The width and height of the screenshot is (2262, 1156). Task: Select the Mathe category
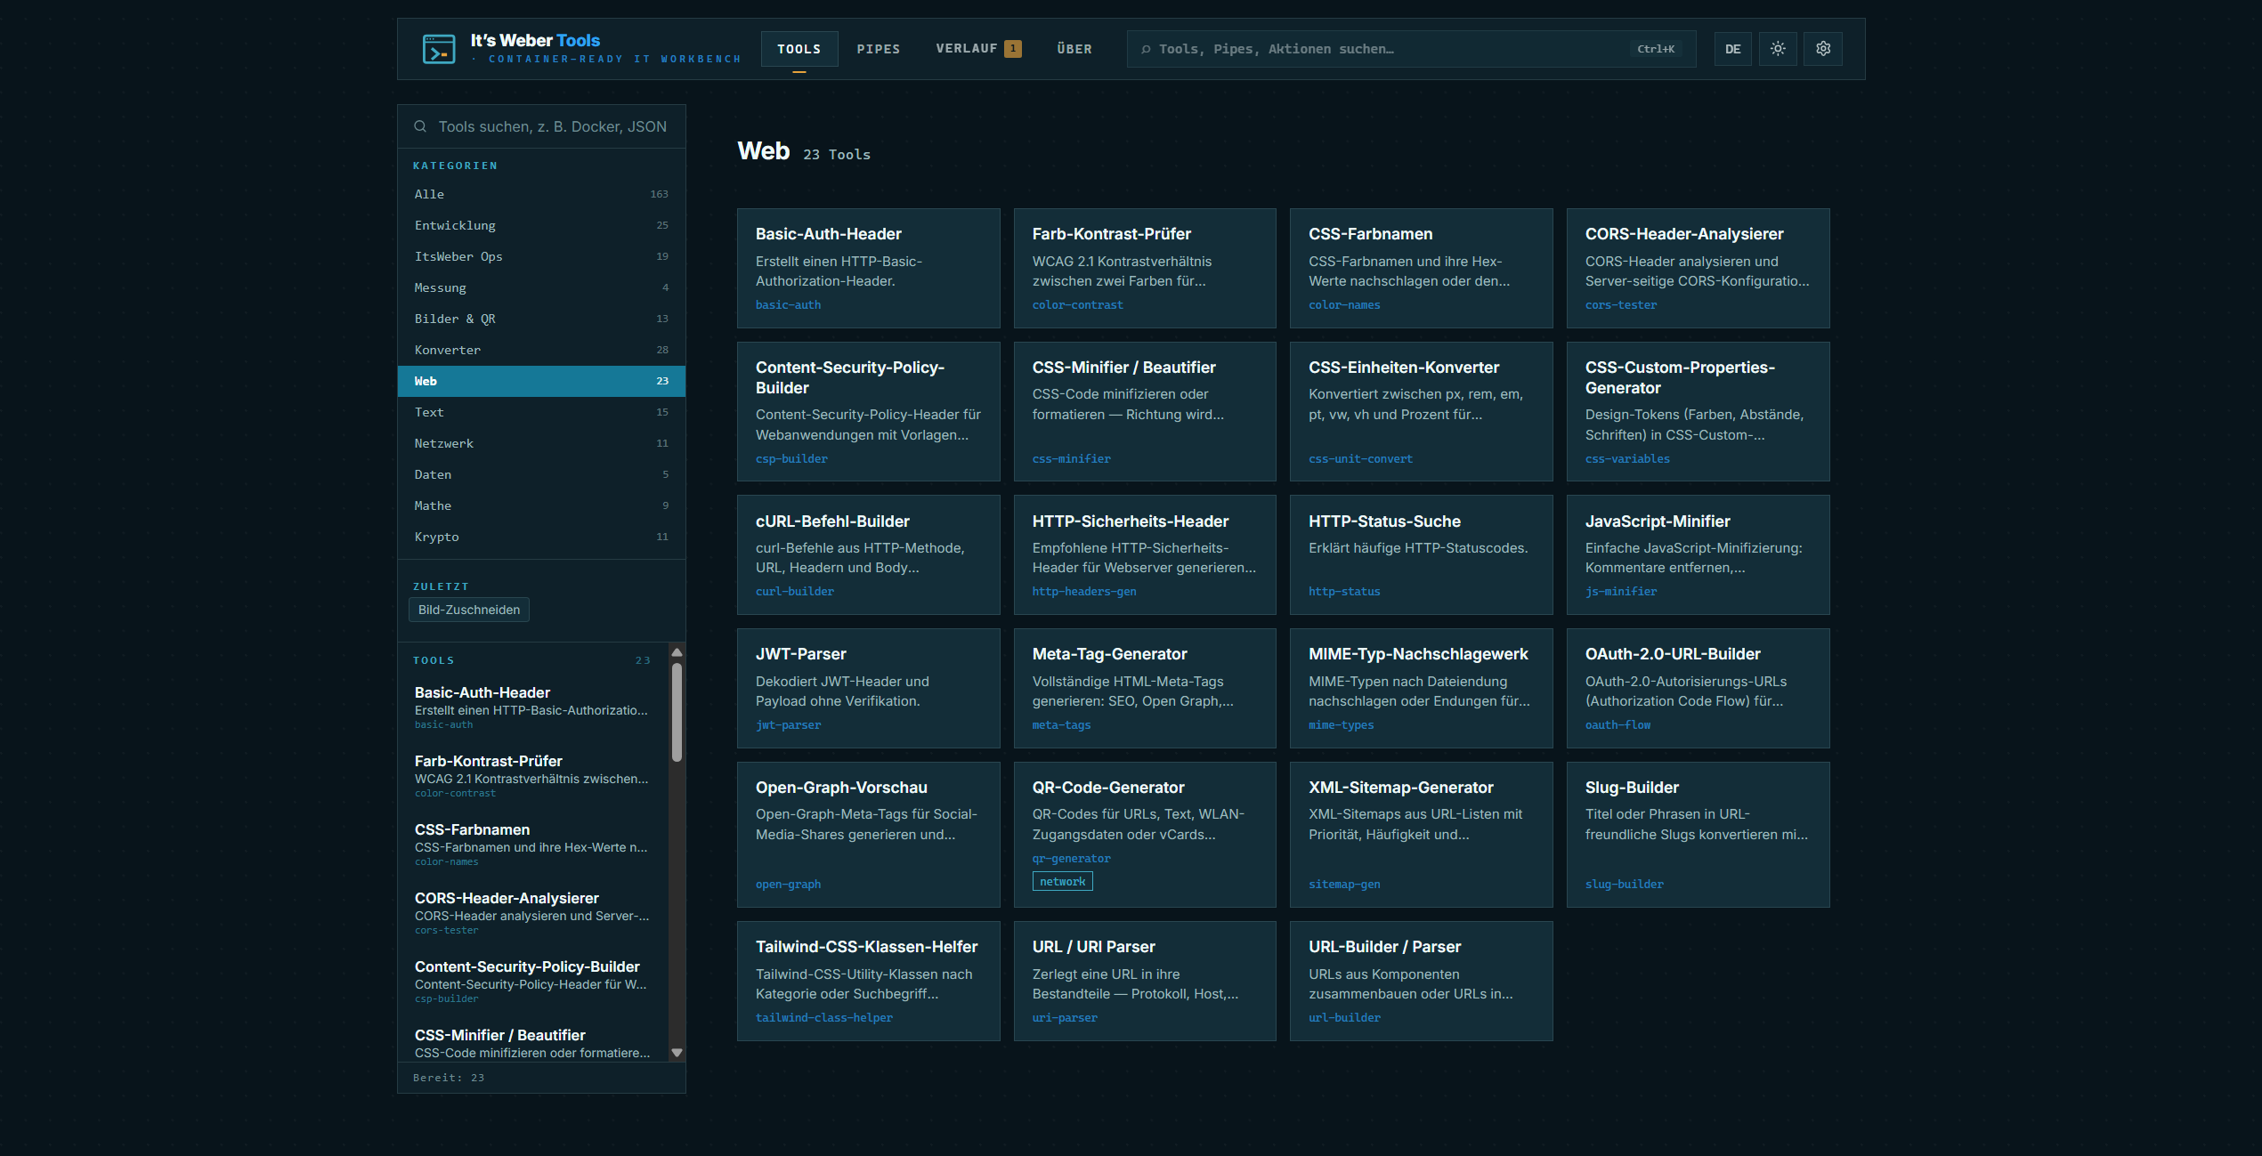(541, 505)
